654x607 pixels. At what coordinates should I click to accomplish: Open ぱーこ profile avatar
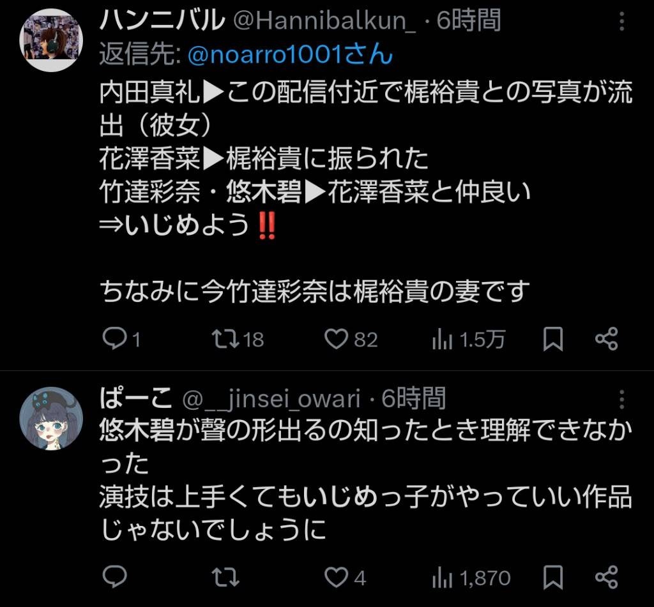[x=51, y=419]
